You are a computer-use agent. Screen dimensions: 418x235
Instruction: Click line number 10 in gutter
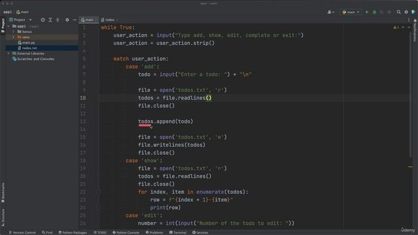point(83,98)
